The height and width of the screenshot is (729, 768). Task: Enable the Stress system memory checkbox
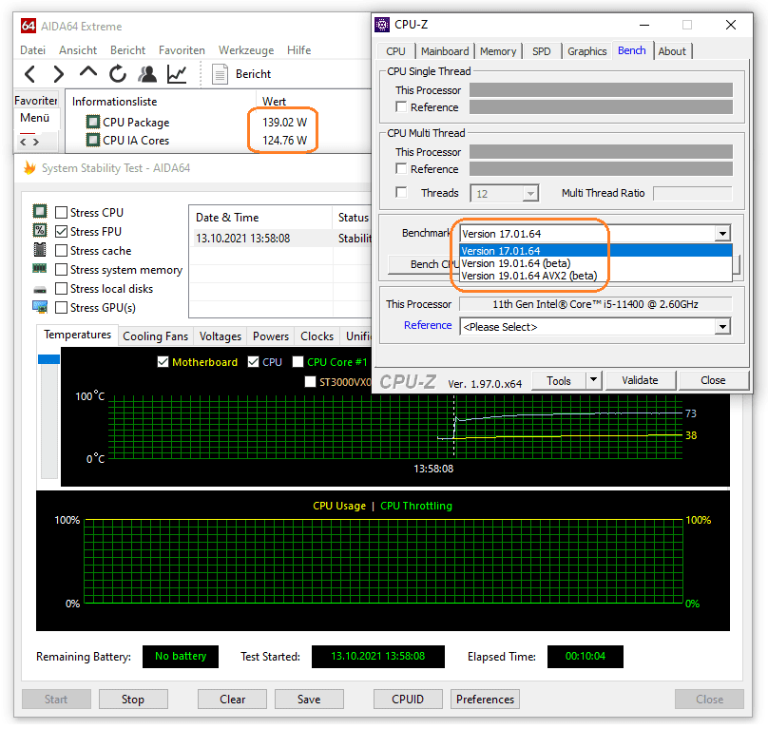click(x=61, y=270)
